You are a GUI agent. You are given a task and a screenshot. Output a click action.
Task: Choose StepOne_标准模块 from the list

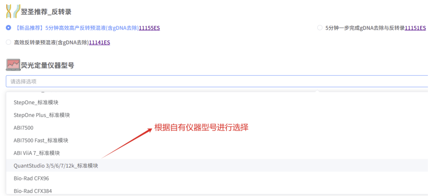coord(217,102)
